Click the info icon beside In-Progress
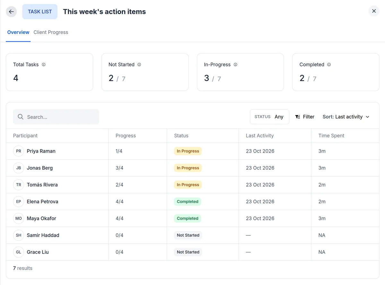This screenshot has width=385, height=285. pyautogui.click(x=235, y=64)
